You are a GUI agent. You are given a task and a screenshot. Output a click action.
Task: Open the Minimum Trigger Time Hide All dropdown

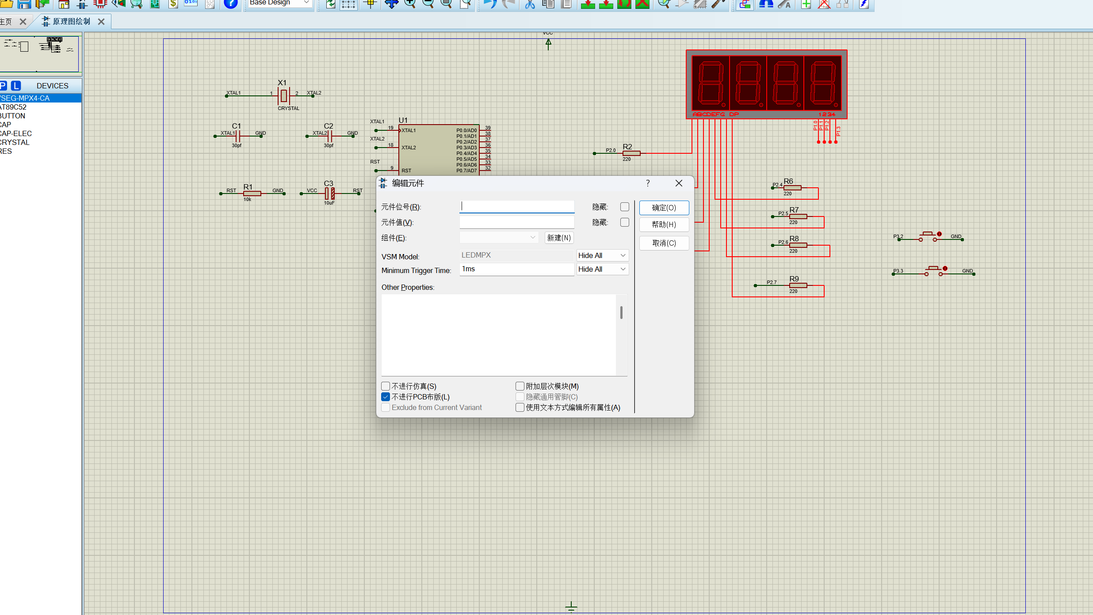tap(602, 269)
